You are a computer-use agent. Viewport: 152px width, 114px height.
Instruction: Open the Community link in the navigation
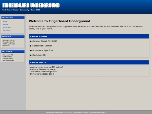7,27
